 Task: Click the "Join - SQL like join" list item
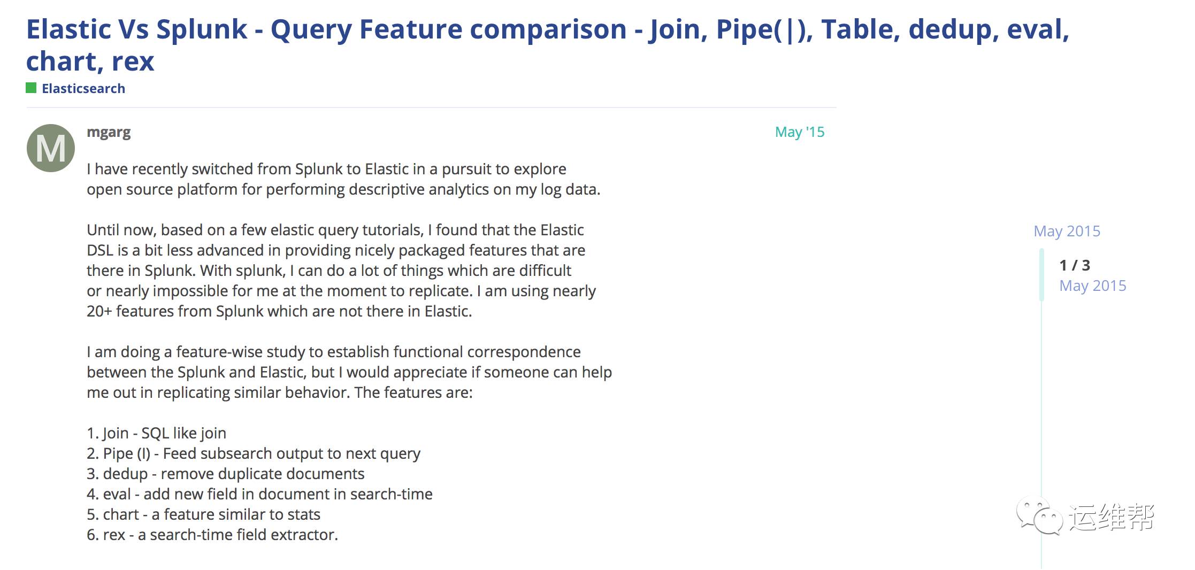157,433
